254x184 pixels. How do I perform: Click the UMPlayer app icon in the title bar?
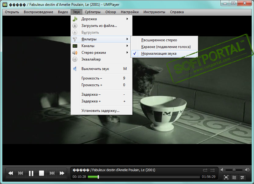pos(5,4)
